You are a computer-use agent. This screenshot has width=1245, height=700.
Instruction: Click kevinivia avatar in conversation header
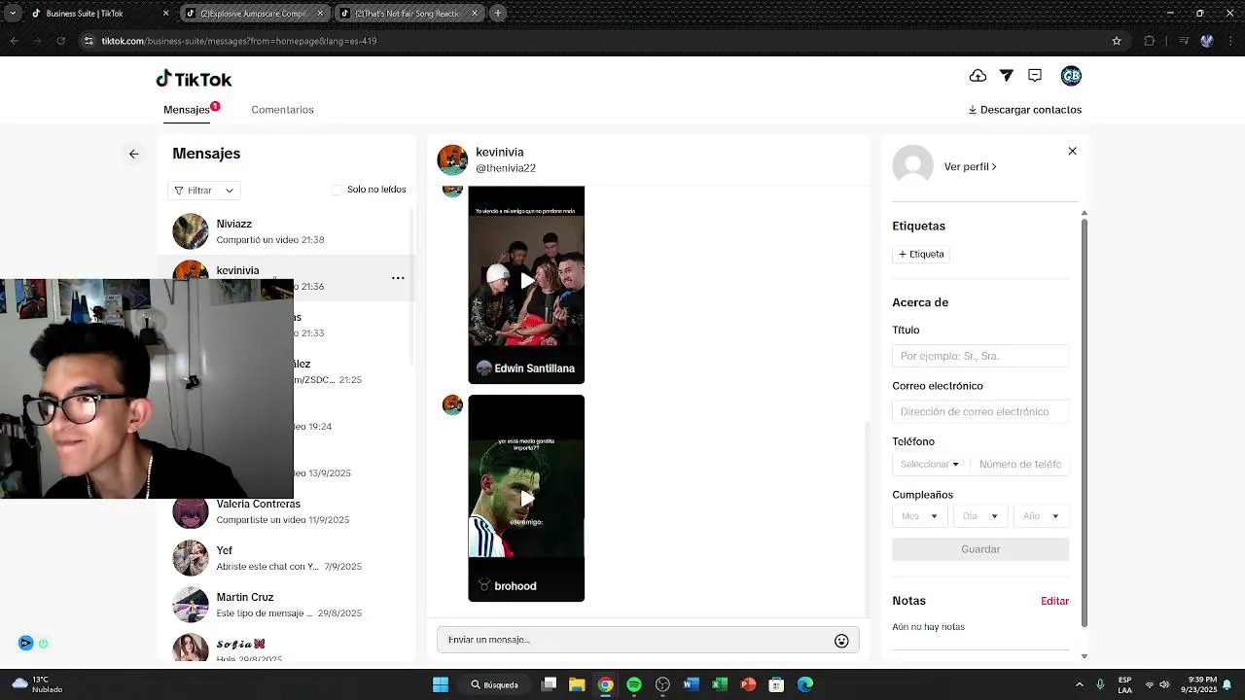click(x=452, y=159)
